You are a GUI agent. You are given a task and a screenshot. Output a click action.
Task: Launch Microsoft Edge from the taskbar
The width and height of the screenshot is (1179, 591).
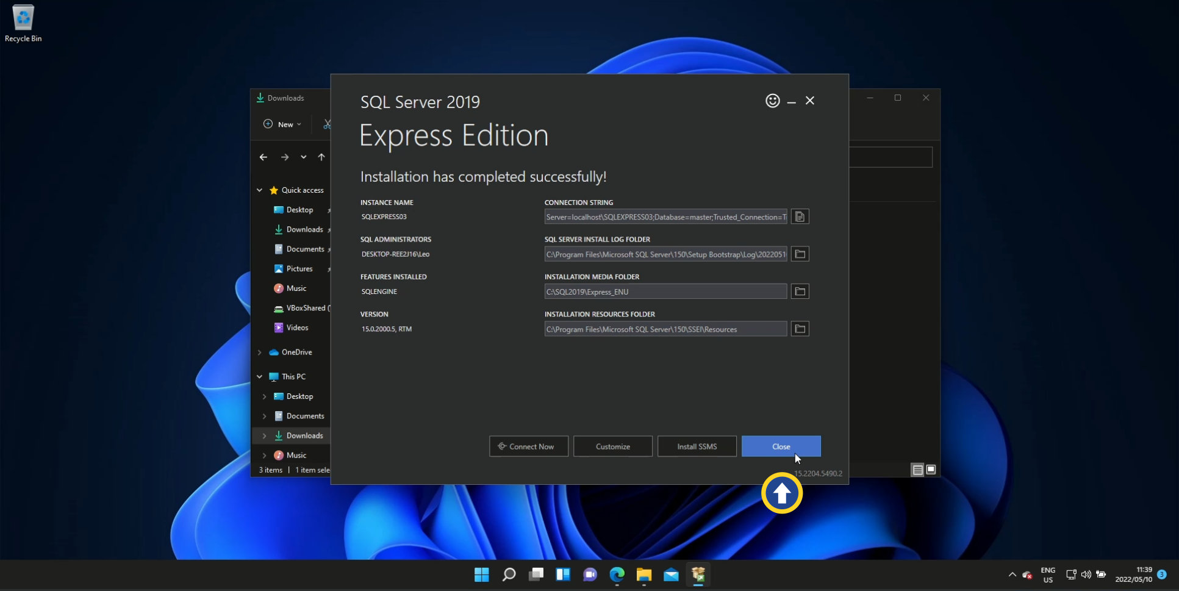tap(617, 575)
